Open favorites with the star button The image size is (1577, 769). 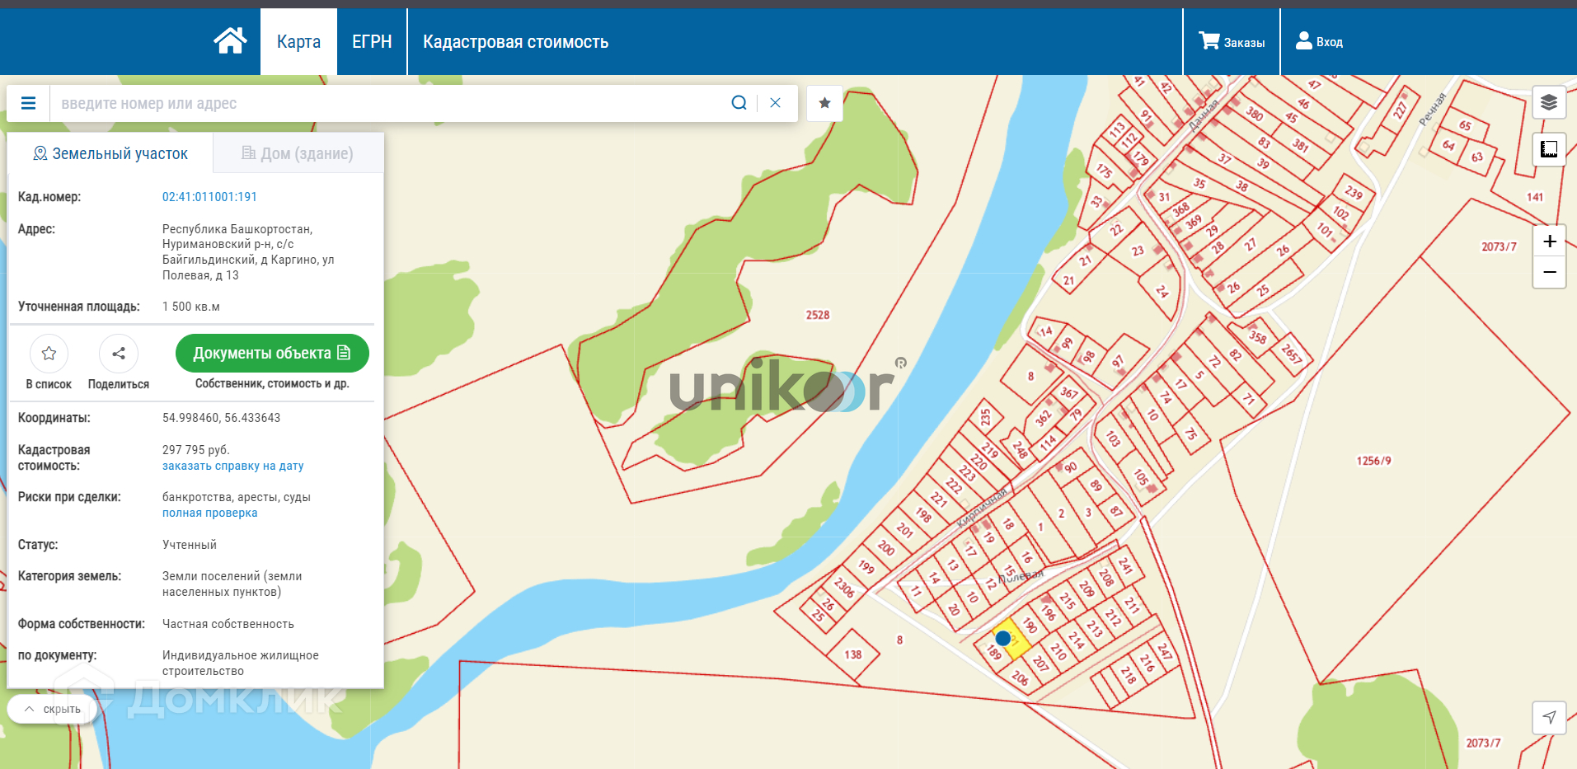click(824, 103)
